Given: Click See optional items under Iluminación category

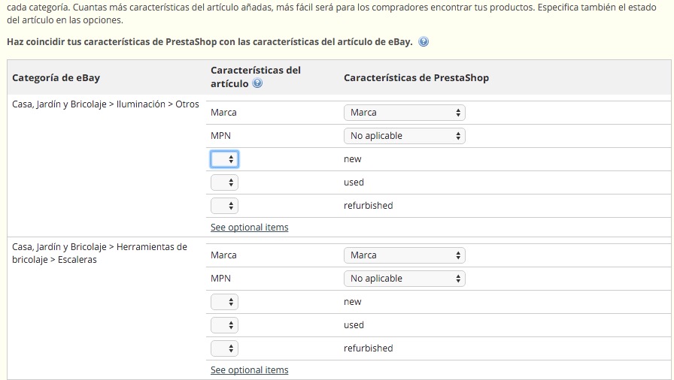Looking at the screenshot, I should pos(249,228).
